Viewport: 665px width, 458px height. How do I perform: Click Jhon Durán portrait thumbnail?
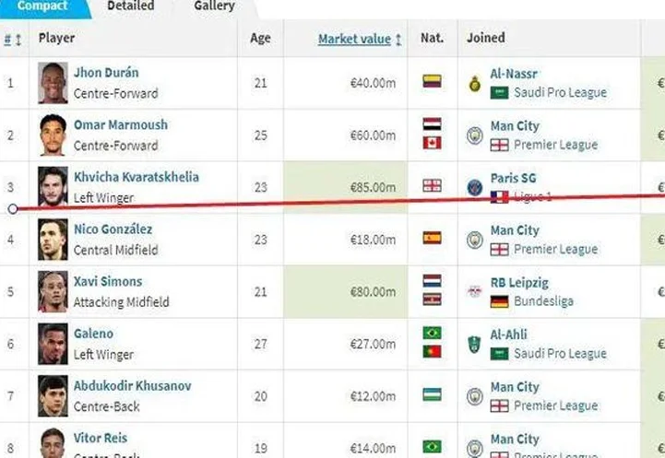[x=53, y=83]
